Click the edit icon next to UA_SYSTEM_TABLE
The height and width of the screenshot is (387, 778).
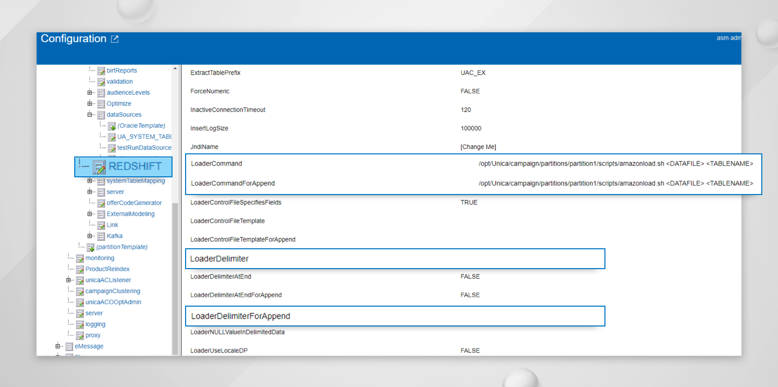[111, 137]
